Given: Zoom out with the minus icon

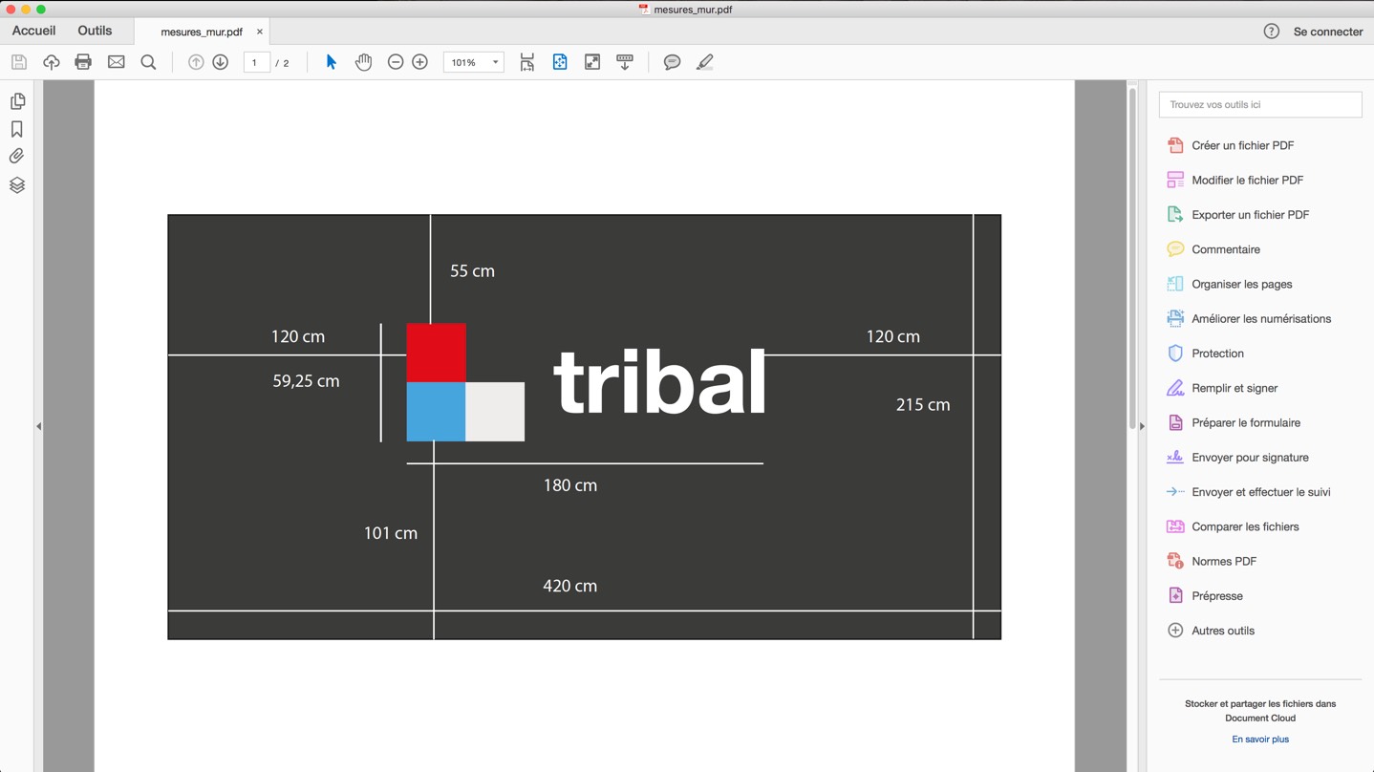Looking at the screenshot, I should pos(395,62).
